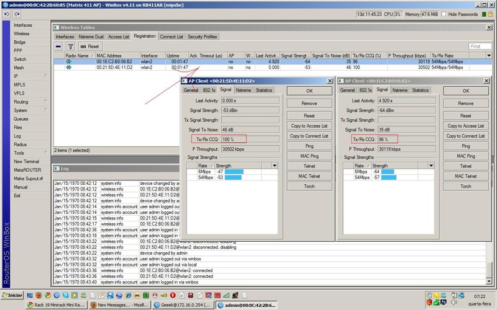Click the WinBox redo arrow icon
This screenshot has height=310, width=497.
click(17, 14)
